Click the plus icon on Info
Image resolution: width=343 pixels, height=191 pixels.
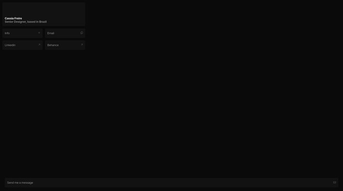[39, 33]
